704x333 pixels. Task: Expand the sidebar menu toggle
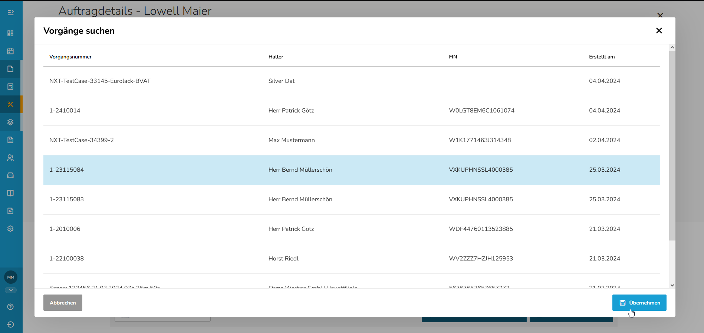point(10,13)
